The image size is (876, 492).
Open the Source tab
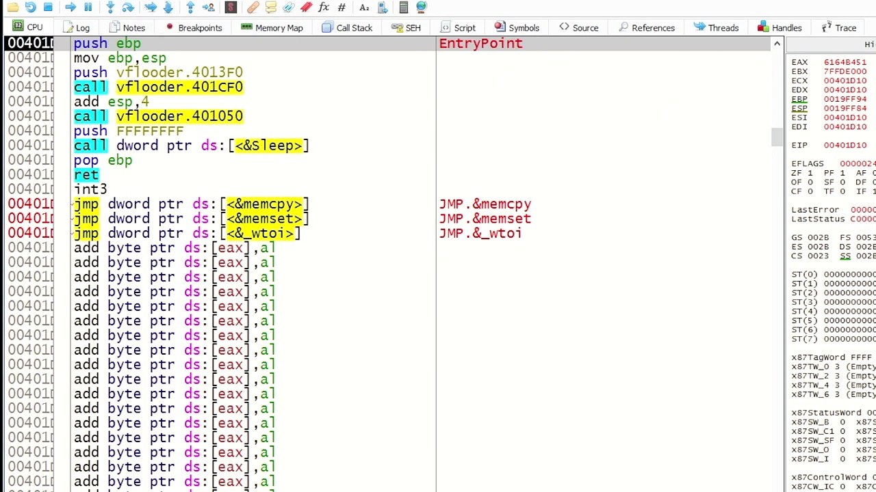(578, 27)
